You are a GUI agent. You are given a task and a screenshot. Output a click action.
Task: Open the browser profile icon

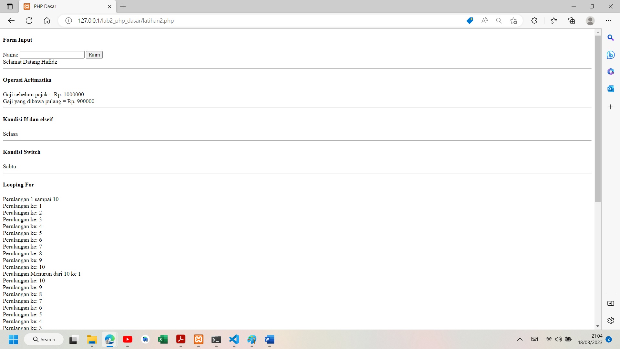click(590, 20)
